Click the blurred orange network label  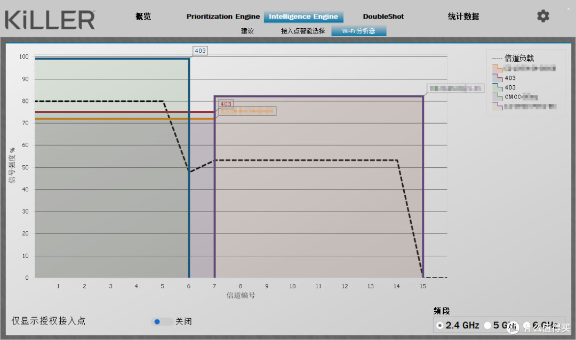pos(247,111)
